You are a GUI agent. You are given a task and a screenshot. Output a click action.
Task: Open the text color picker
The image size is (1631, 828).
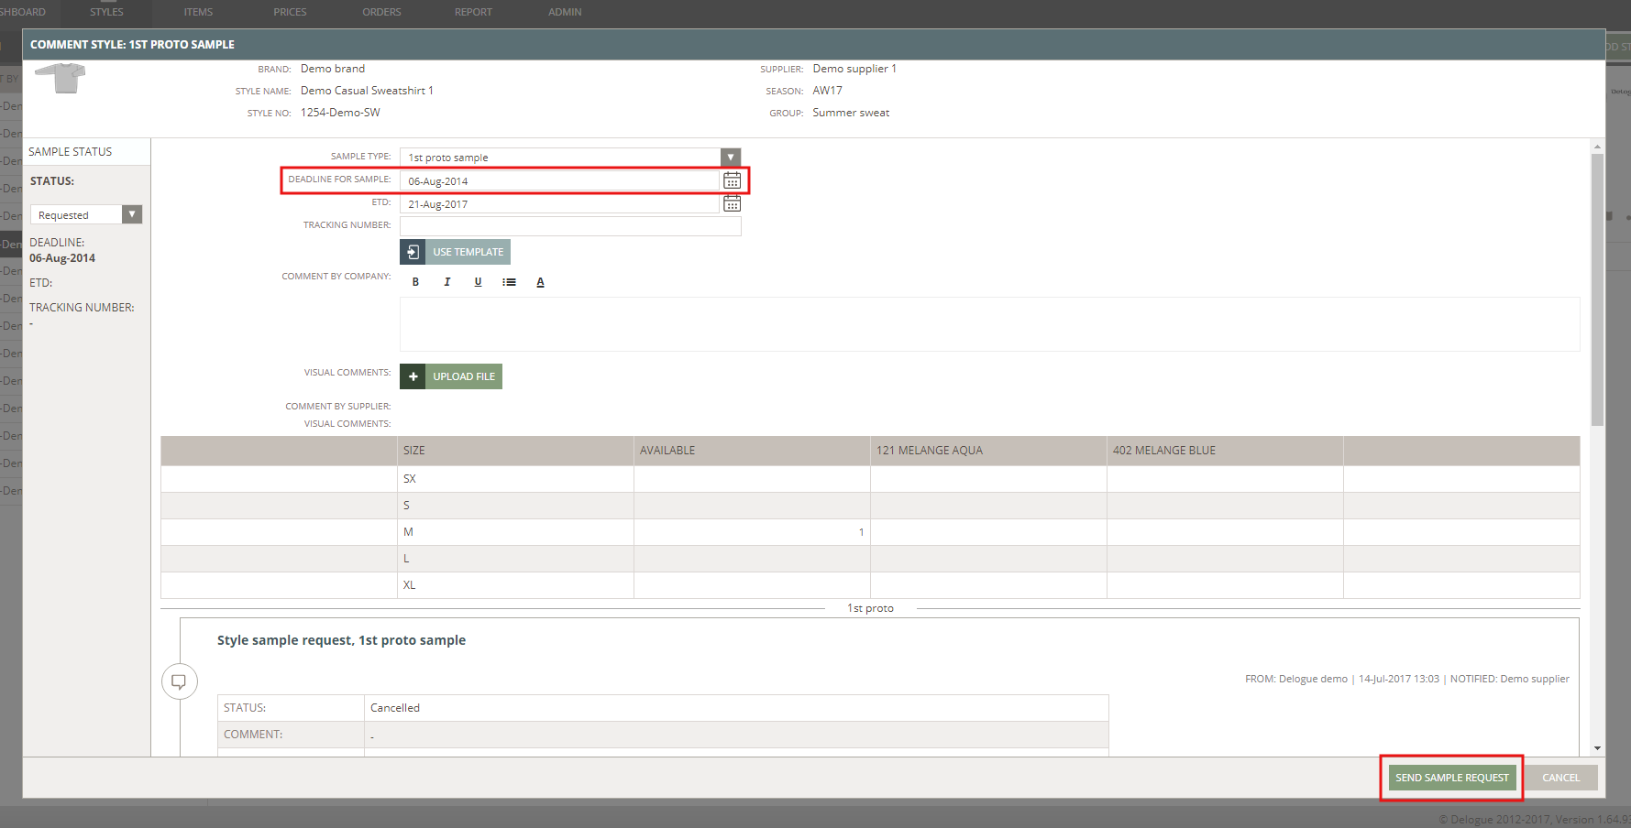pos(540,282)
